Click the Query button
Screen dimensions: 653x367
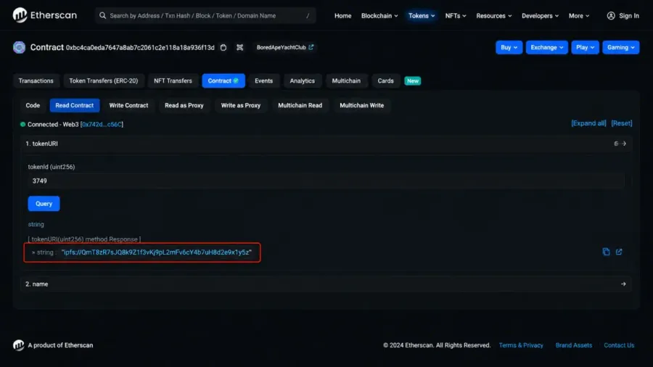(44, 204)
